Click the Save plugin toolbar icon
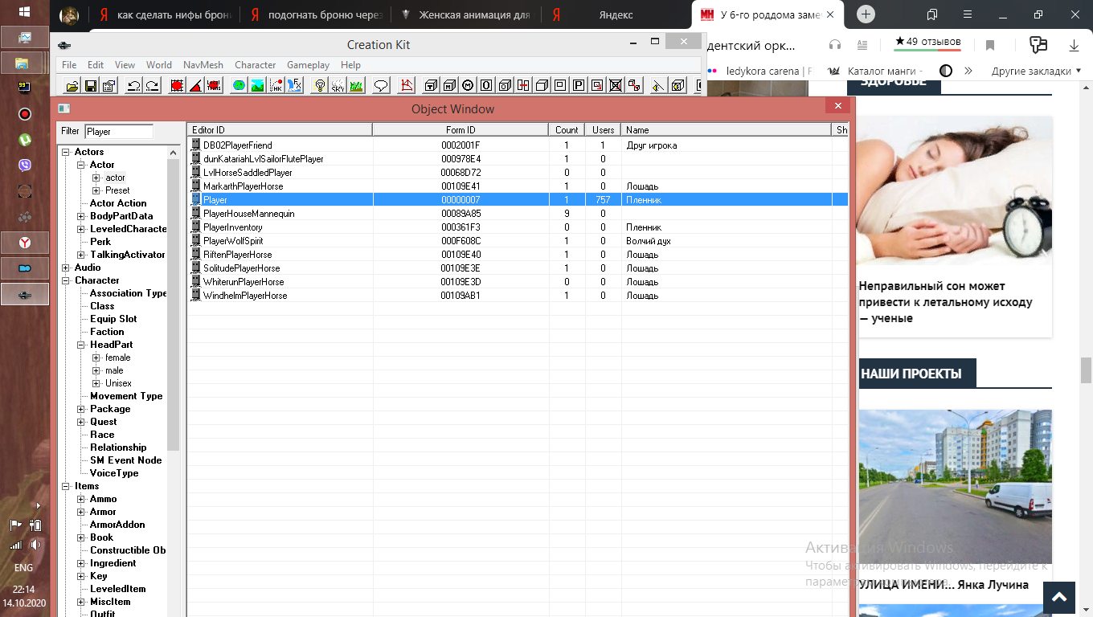1093x617 pixels. (91, 85)
